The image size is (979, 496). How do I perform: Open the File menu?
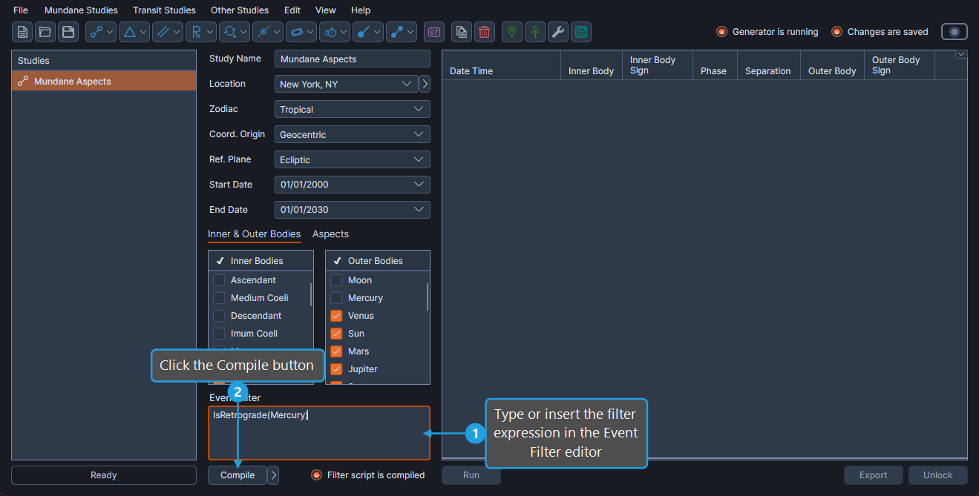pyautogui.click(x=21, y=10)
